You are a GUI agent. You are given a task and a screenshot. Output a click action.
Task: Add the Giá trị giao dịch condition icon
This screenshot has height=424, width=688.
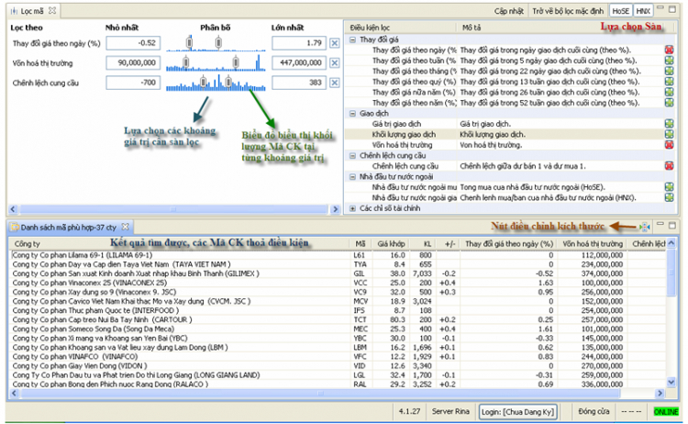[669, 124]
